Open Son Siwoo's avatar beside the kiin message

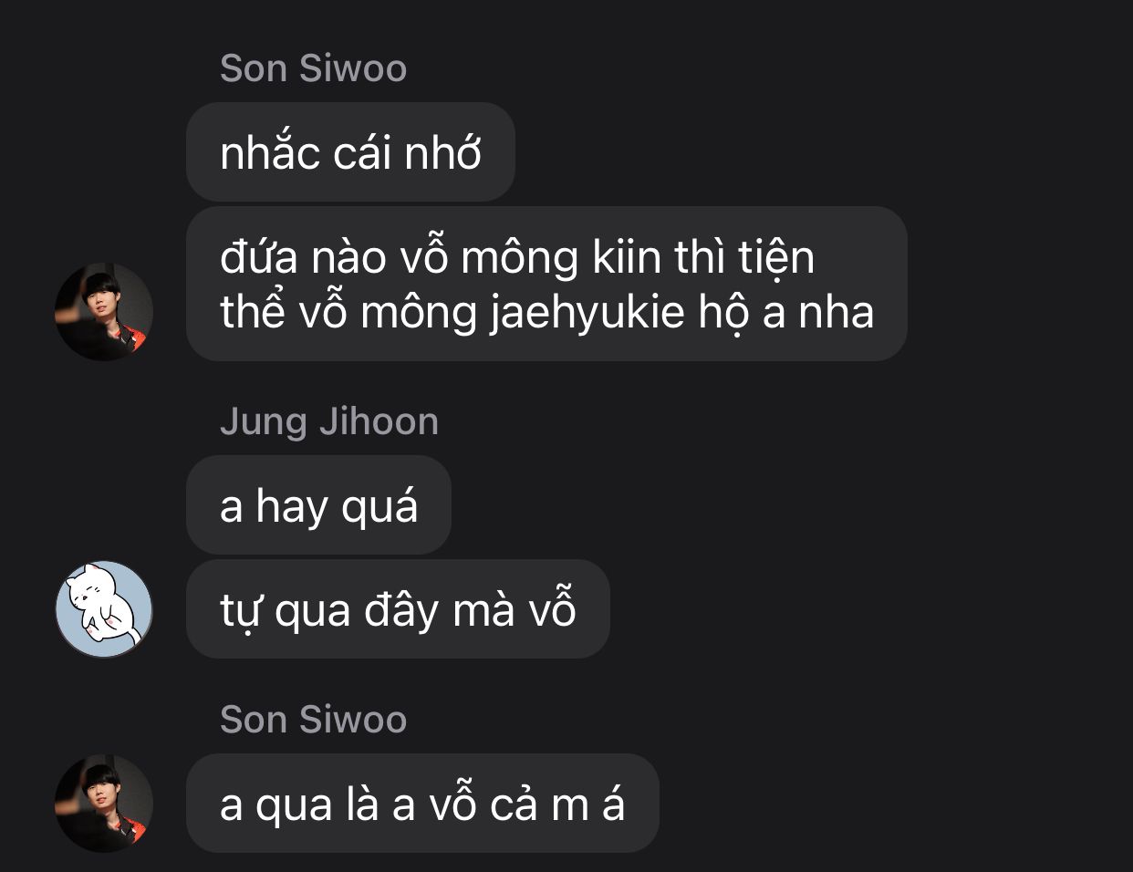tap(104, 312)
